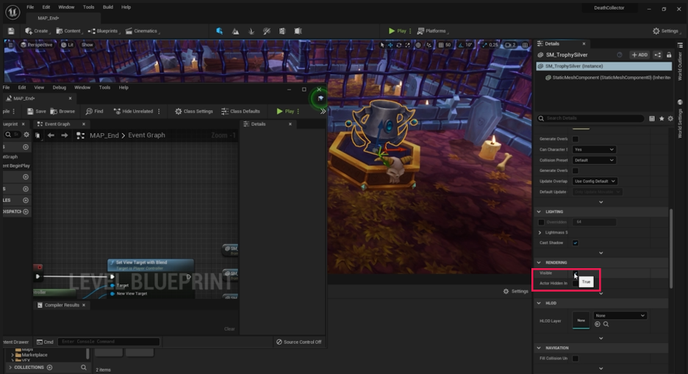Viewport: 688px width, 374px height.
Task: Open Details settings gear beside search
Action: click(670, 118)
